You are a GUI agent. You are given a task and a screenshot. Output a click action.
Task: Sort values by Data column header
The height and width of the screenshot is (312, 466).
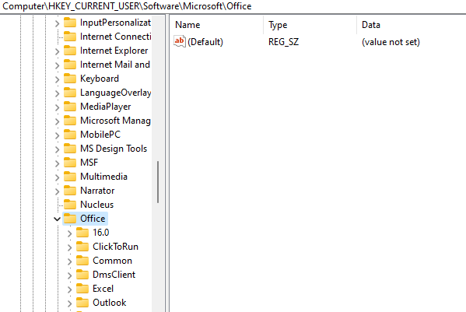pos(412,25)
